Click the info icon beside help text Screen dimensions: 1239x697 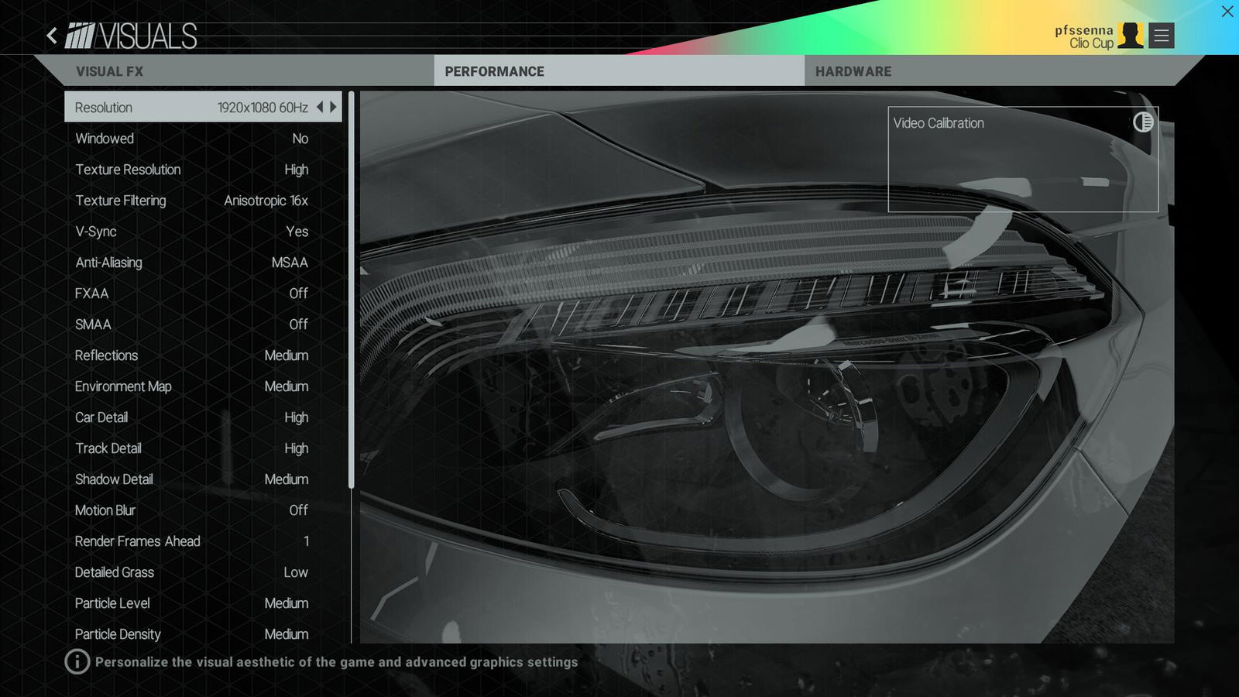(x=77, y=661)
